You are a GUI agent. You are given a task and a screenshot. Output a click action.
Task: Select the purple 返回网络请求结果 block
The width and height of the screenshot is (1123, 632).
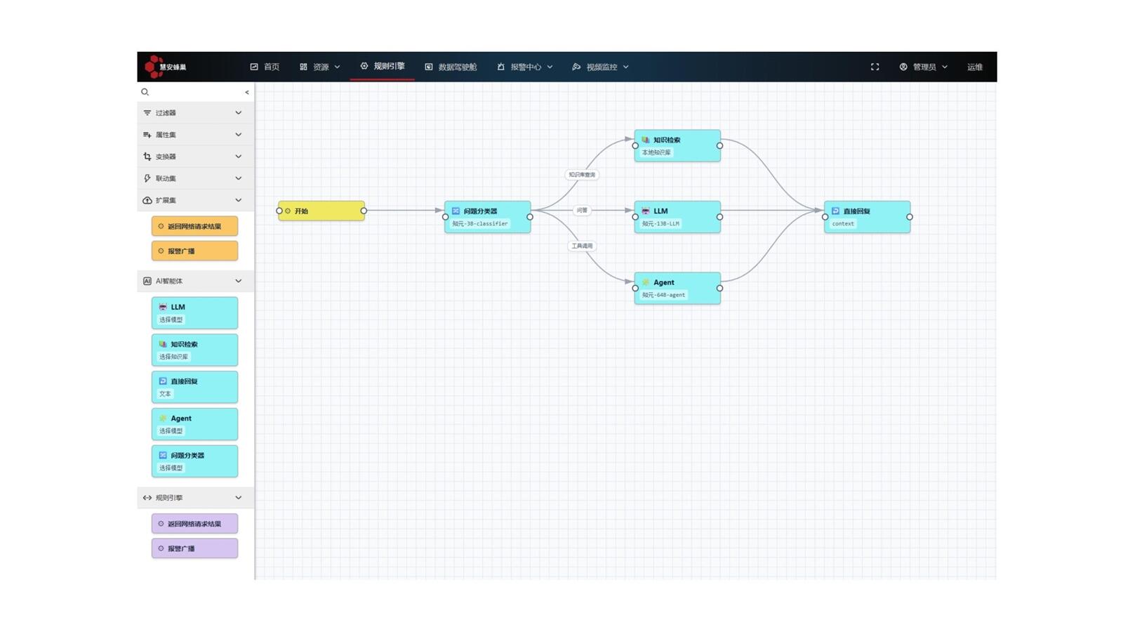pos(194,524)
